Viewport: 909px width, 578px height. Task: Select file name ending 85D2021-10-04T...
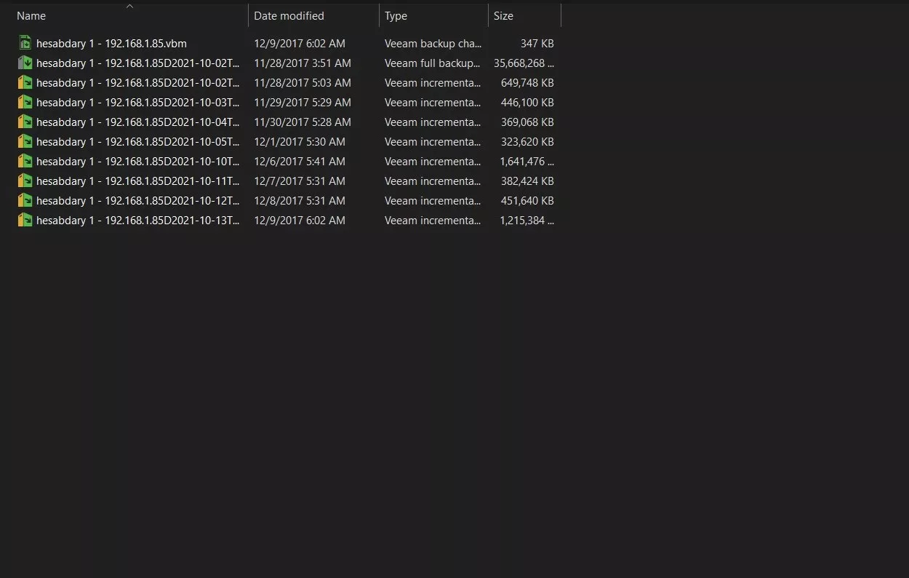[x=137, y=122]
